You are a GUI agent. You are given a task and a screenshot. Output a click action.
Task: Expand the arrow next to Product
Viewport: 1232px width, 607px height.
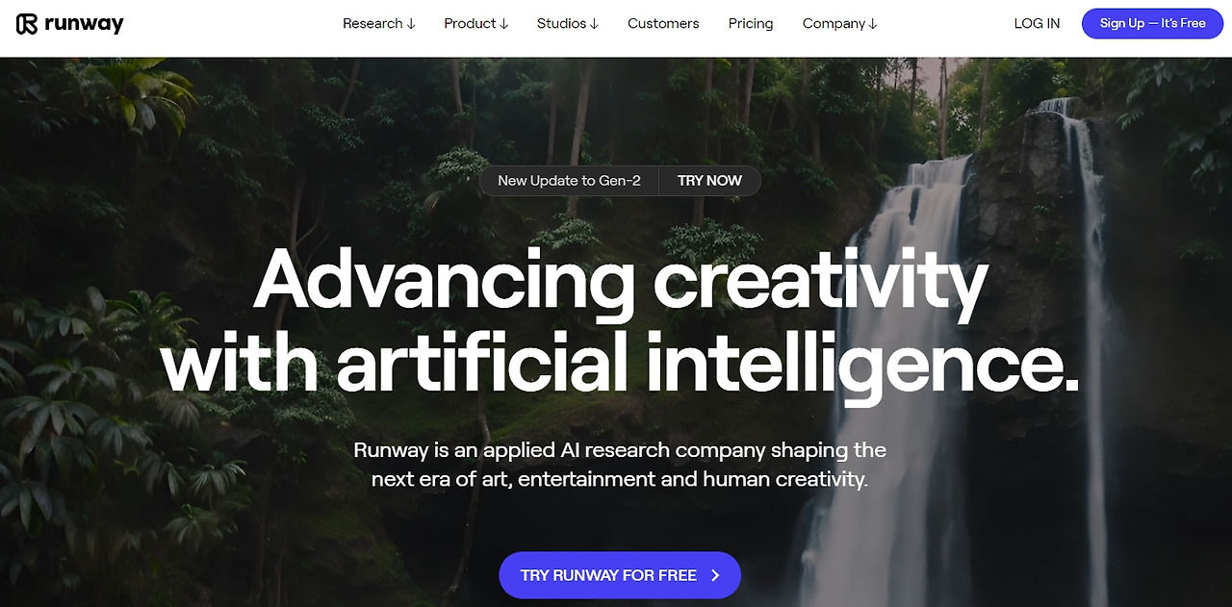click(504, 24)
